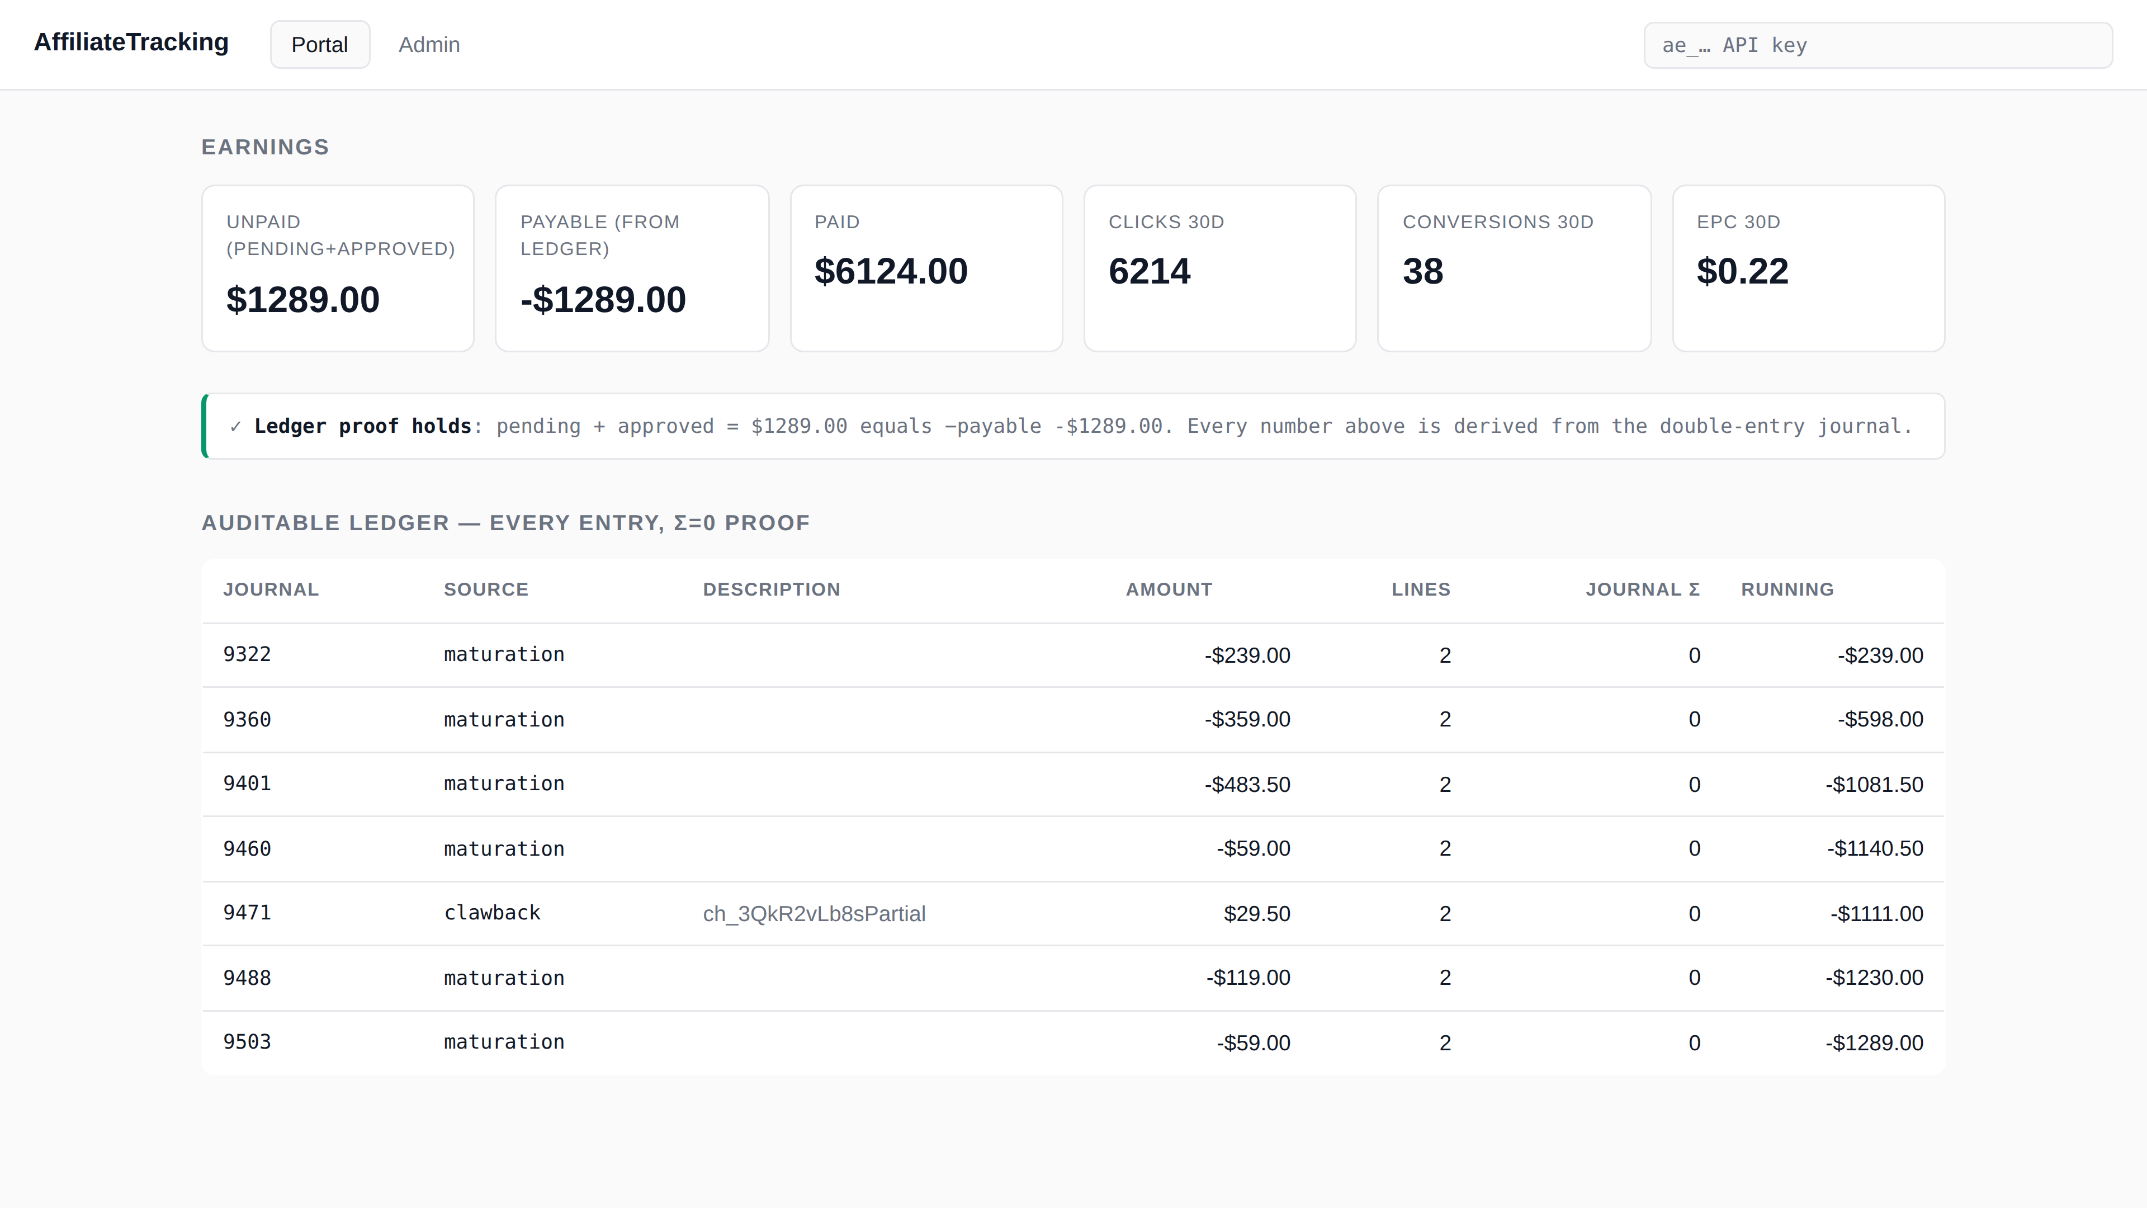Viewport: 2147px width, 1208px height.
Task: Select journal number 9360
Action: coord(247,719)
